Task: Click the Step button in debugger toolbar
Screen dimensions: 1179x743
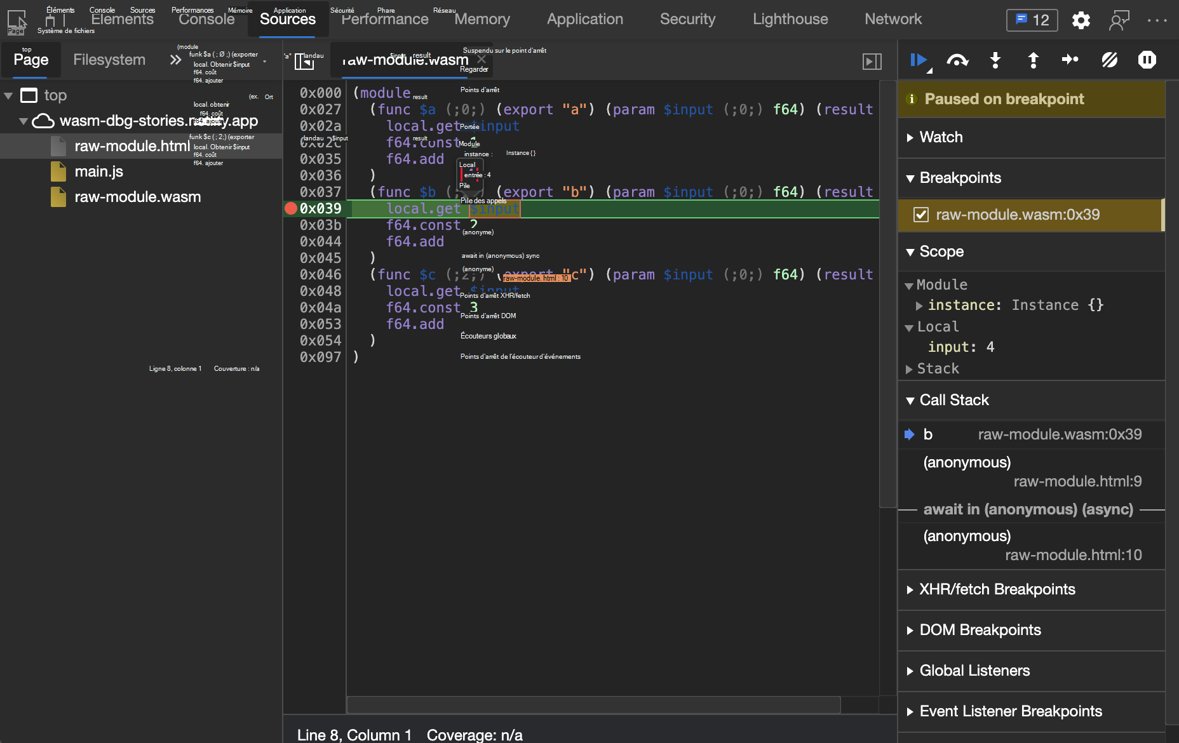Action: click(1070, 60)
